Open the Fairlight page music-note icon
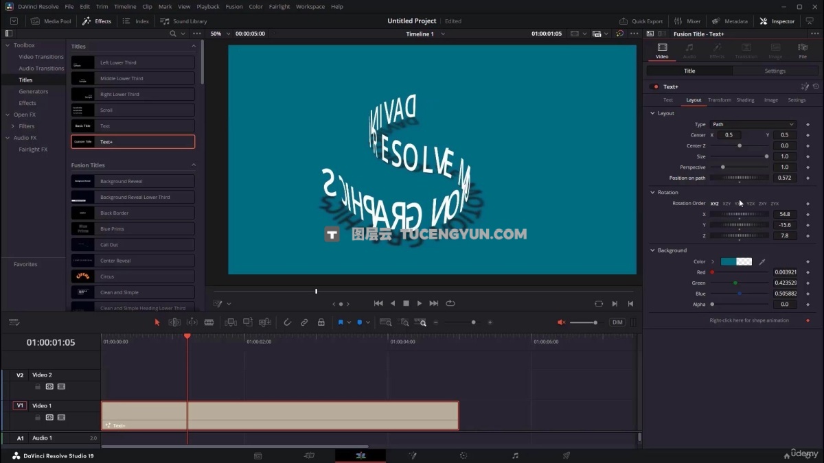Viewport: 824px width, 463px height. click(515, 455)
